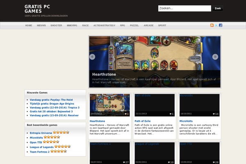Screen dimensions: 246x164
Task: Go to ARCADE category
Action: point(148,25)
